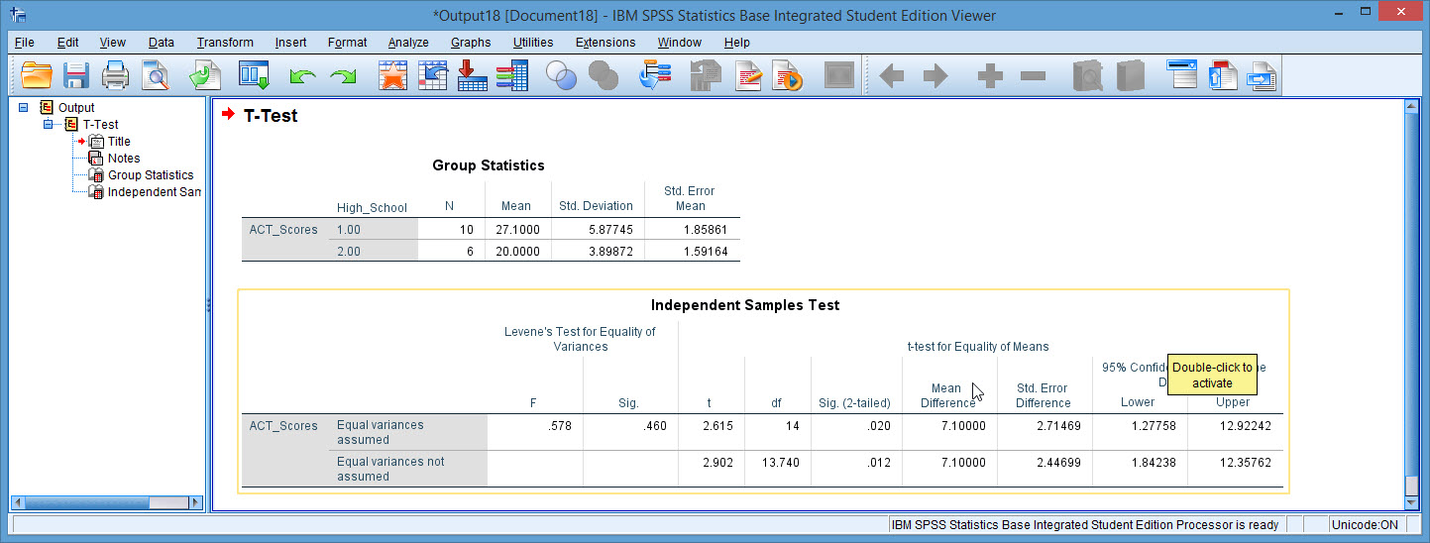The height and width of the screenshot is (543, 1430).
Task: Click the Collapse minus icon in toolbar
Action: click(x=1033, y=76)
